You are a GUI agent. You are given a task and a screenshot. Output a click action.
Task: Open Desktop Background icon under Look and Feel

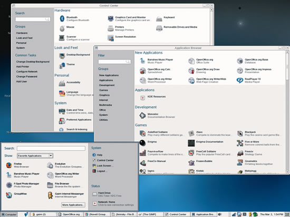click(x=62, y=56)
